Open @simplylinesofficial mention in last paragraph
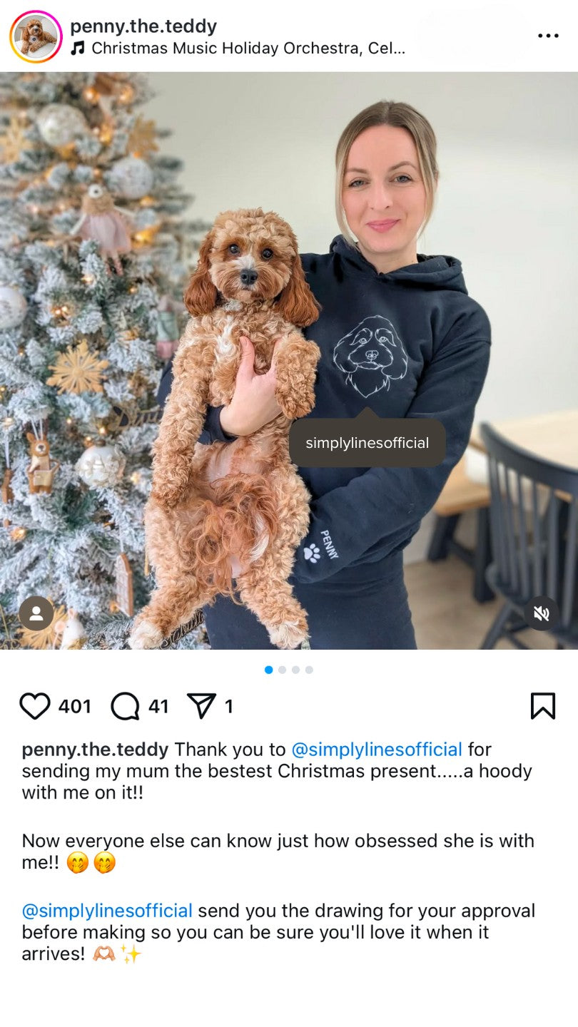 [x=107, y=911]
